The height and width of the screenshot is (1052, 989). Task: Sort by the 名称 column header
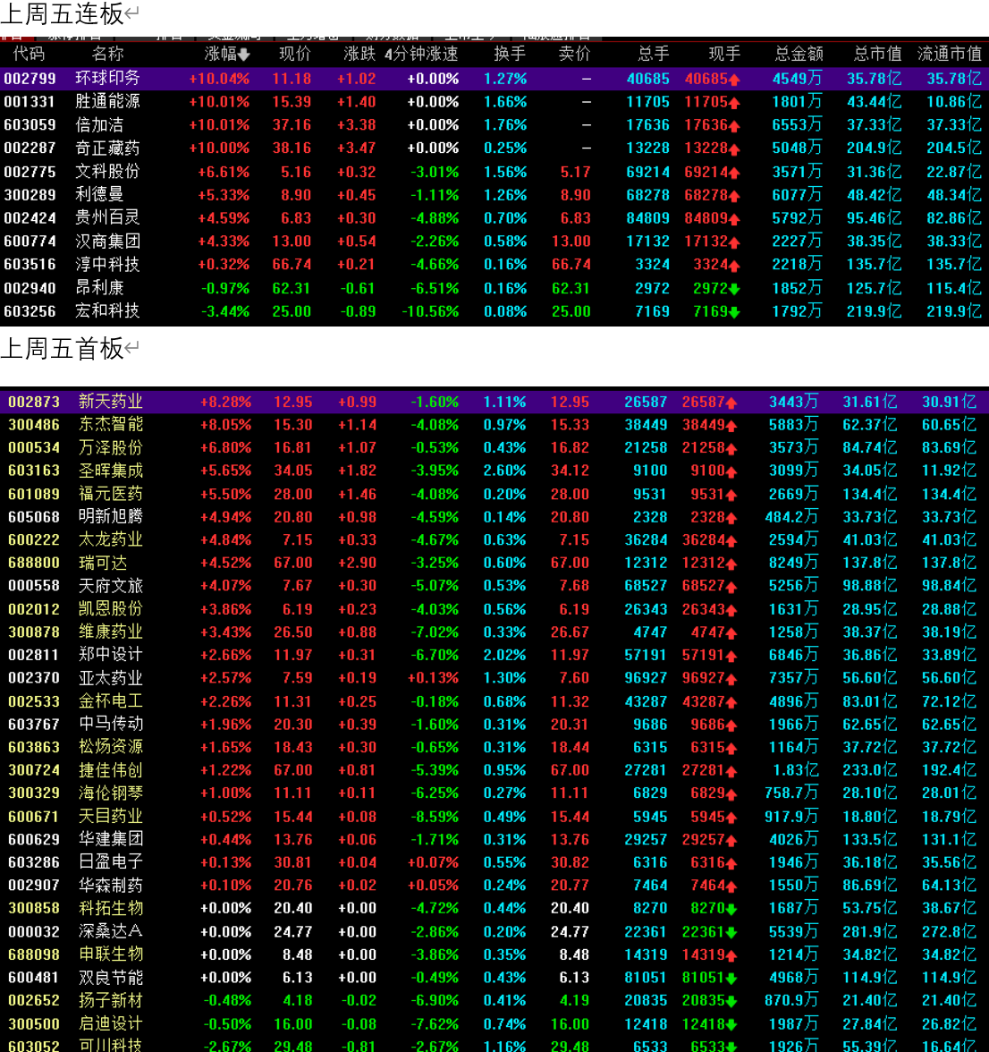point(108,55)
